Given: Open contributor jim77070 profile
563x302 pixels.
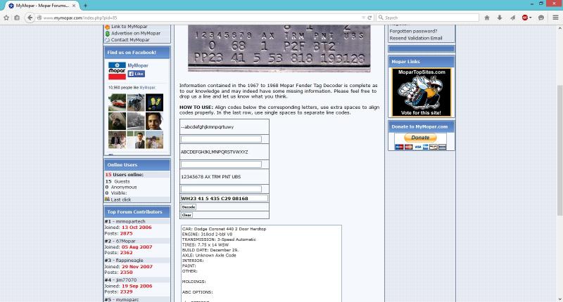Looking at the screenshot, I should (126, 280).
